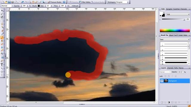Select the Text tool
Image resolution: width=191 pixels, height=107 pixels.
(x=2, y=65)
